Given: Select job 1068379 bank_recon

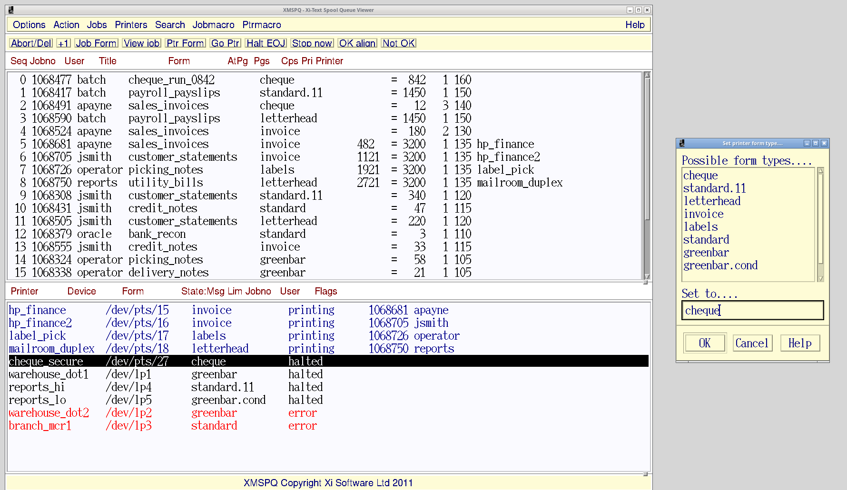Looking at the screenshot, I should click(324, 234).
